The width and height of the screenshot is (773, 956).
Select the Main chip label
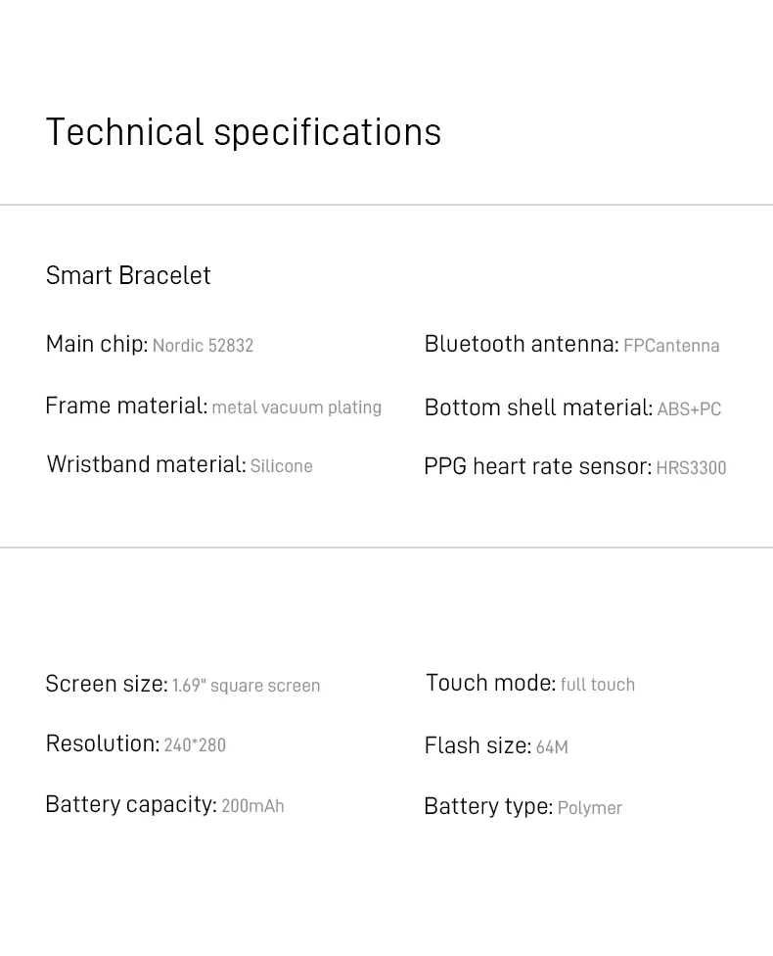96,344
